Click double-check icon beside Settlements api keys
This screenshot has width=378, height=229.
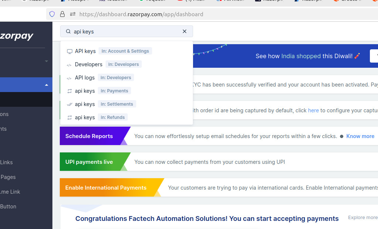tap(69, 104)
